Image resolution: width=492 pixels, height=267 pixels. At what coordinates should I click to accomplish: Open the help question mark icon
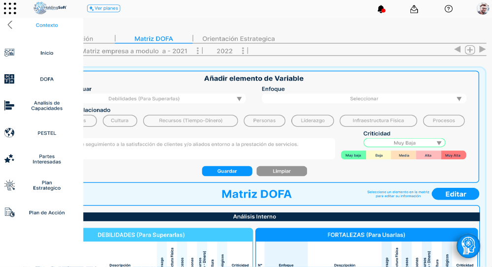(449, 9)
